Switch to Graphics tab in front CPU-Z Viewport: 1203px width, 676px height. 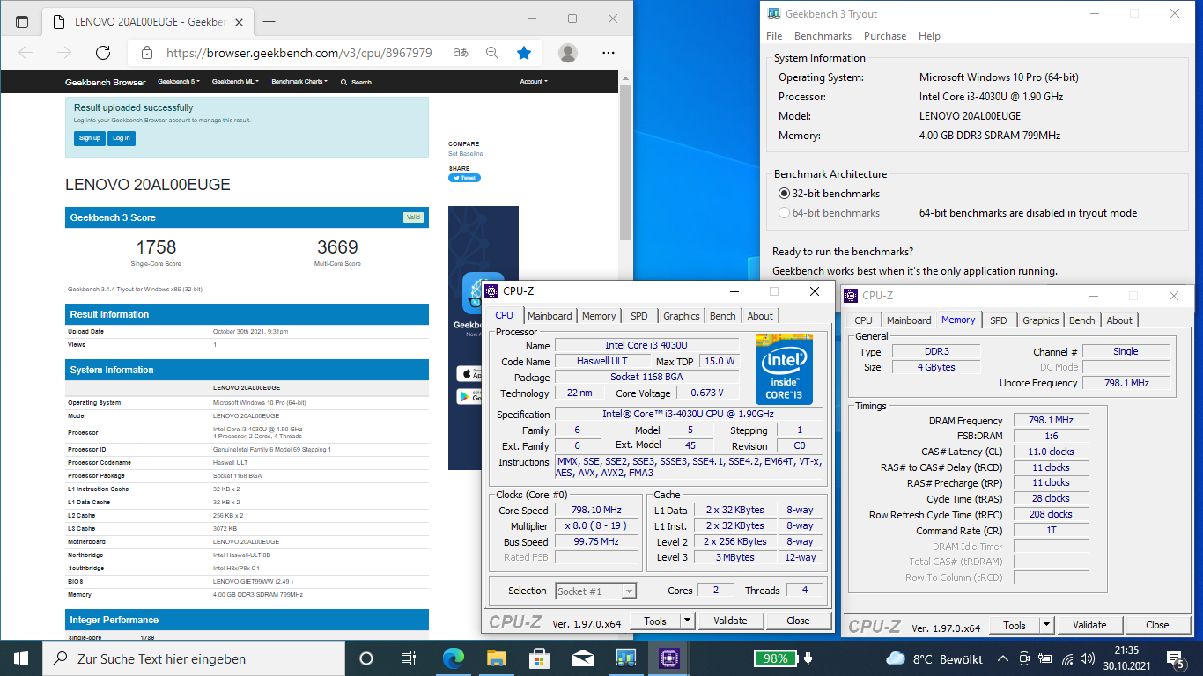pyautogui.click(x=682, y=316)
